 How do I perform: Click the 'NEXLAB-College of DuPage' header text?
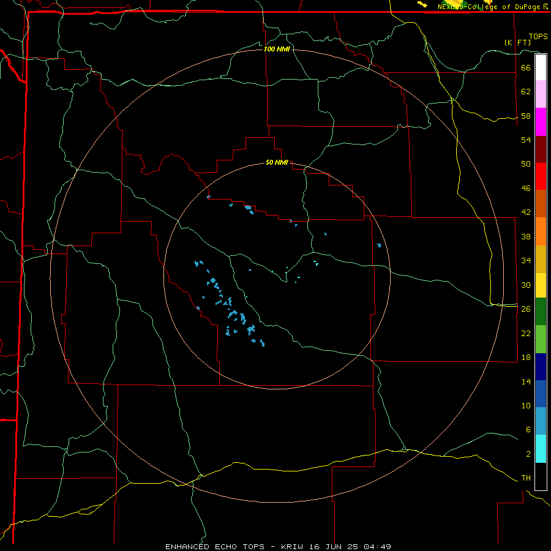tap(489, 7)
